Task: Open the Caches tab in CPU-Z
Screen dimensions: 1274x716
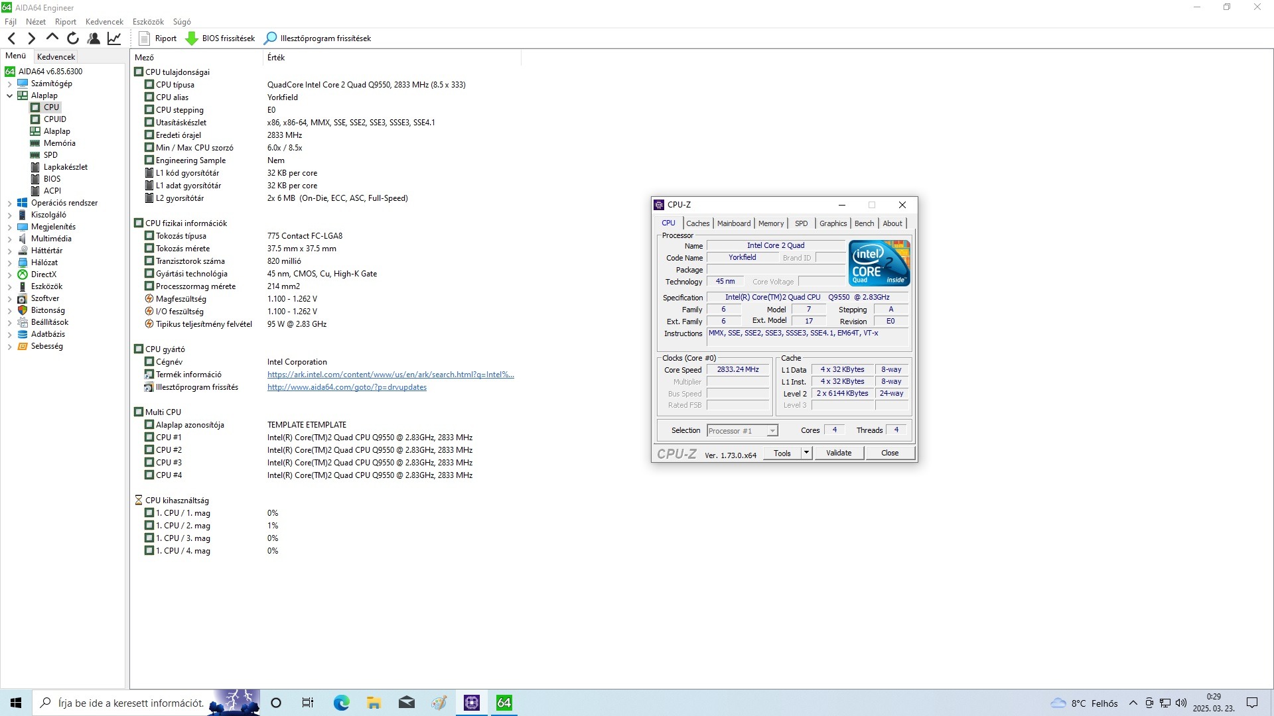Action: tap(697, 223)
